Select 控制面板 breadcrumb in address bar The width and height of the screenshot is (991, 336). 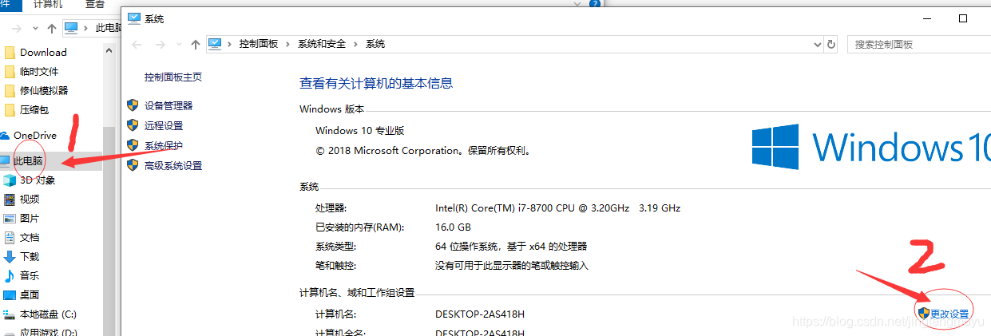259,44
